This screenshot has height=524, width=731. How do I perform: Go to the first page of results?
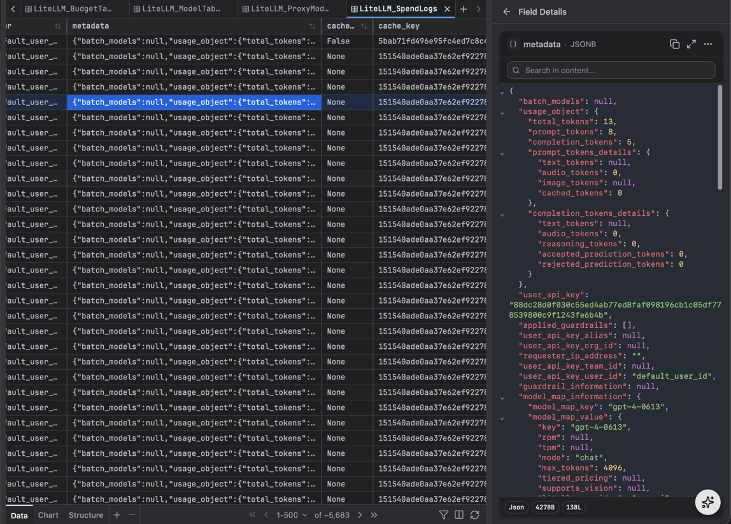252,514
